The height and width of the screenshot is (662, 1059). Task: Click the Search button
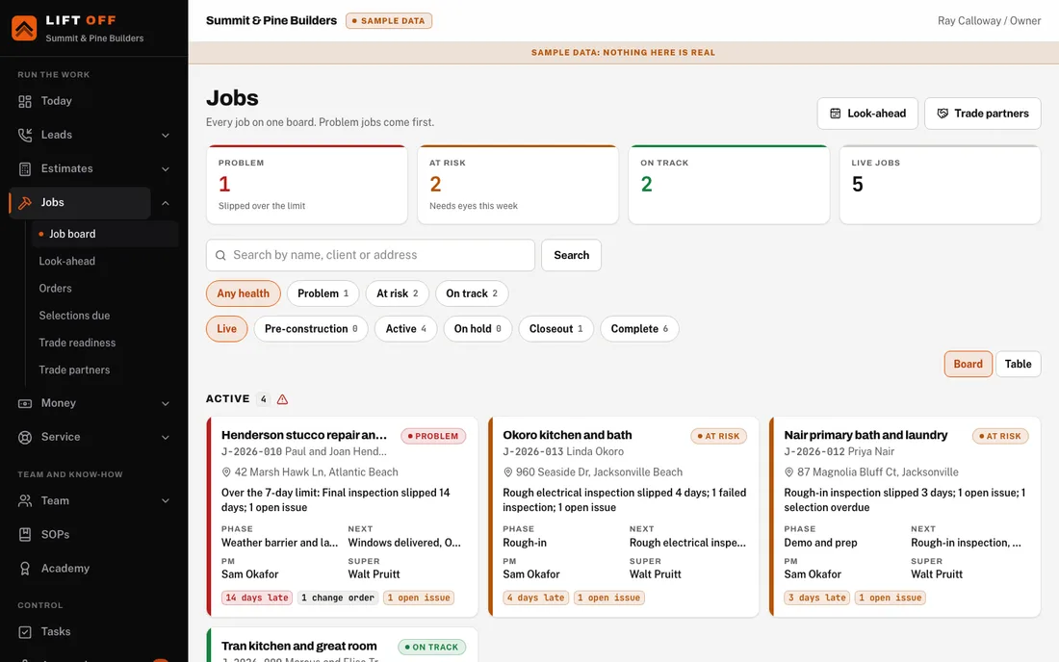[x=571, y=255]
